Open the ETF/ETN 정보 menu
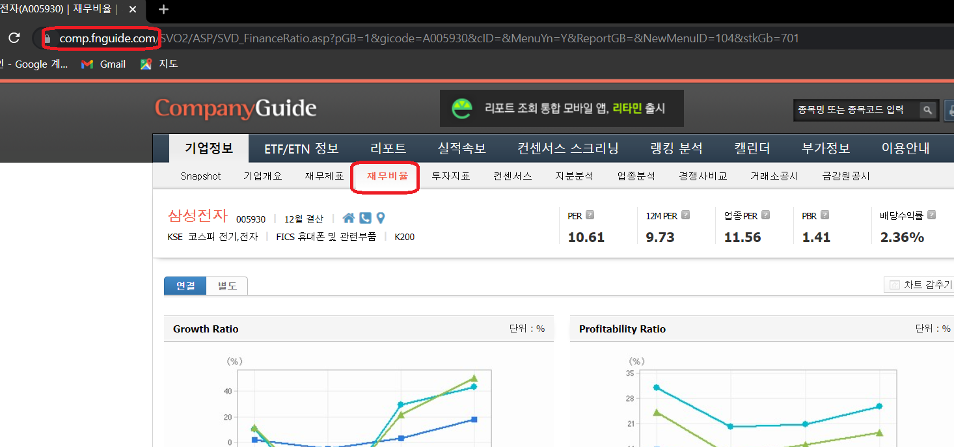The height and width of the screenshot is (447, 954). [301, 148]
